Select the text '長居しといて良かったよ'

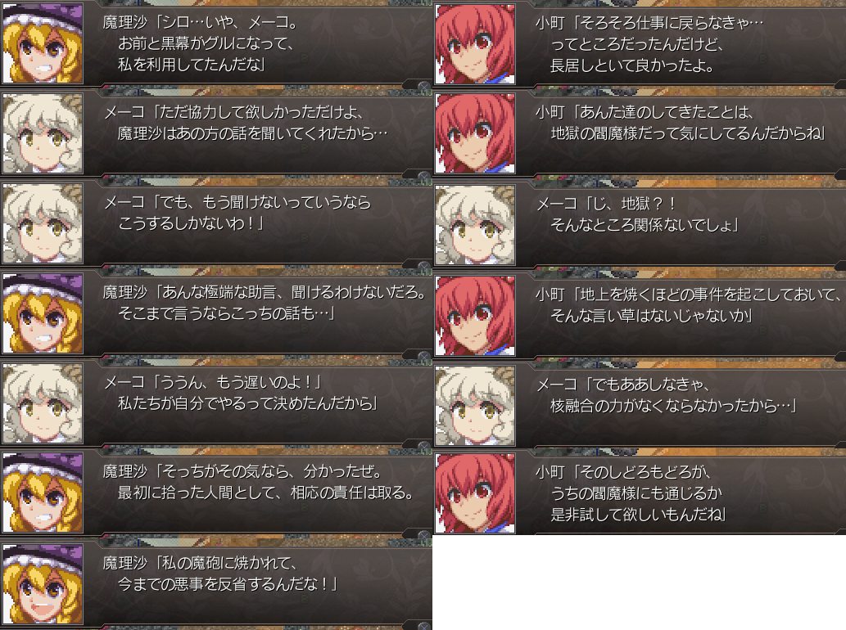pos(631,65)
